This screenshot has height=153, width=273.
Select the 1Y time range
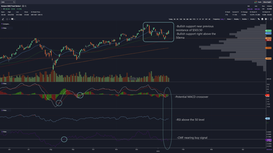pos(197,19)
